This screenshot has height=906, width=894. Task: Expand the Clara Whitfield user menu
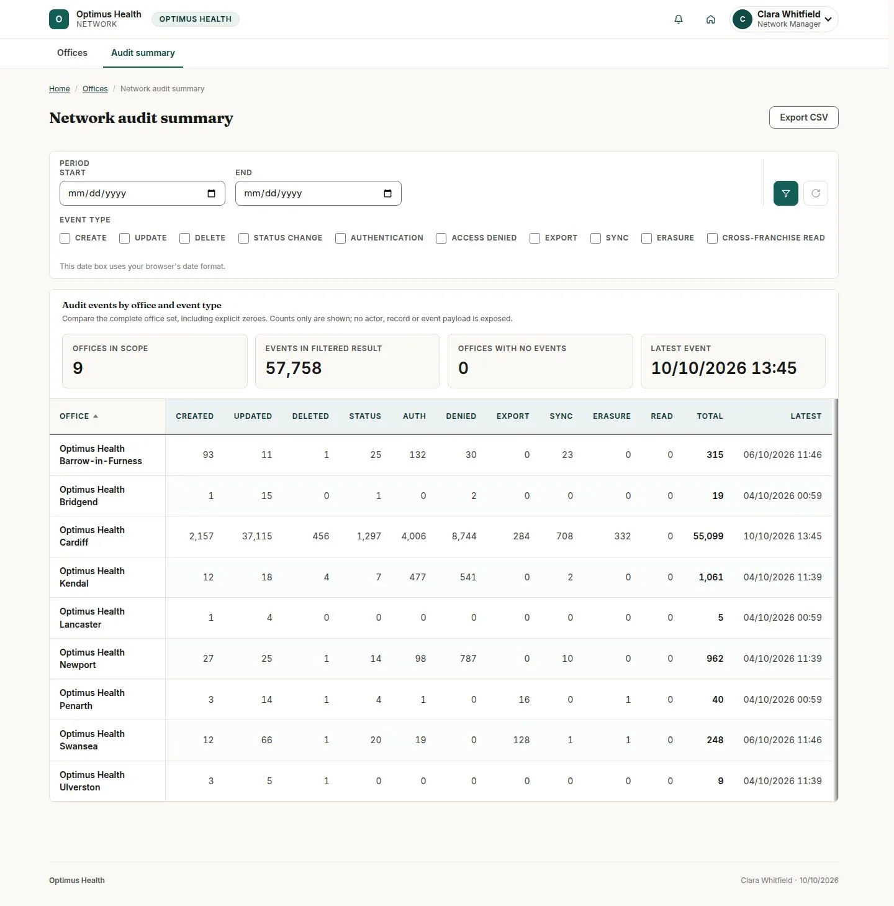coord(784,19)
